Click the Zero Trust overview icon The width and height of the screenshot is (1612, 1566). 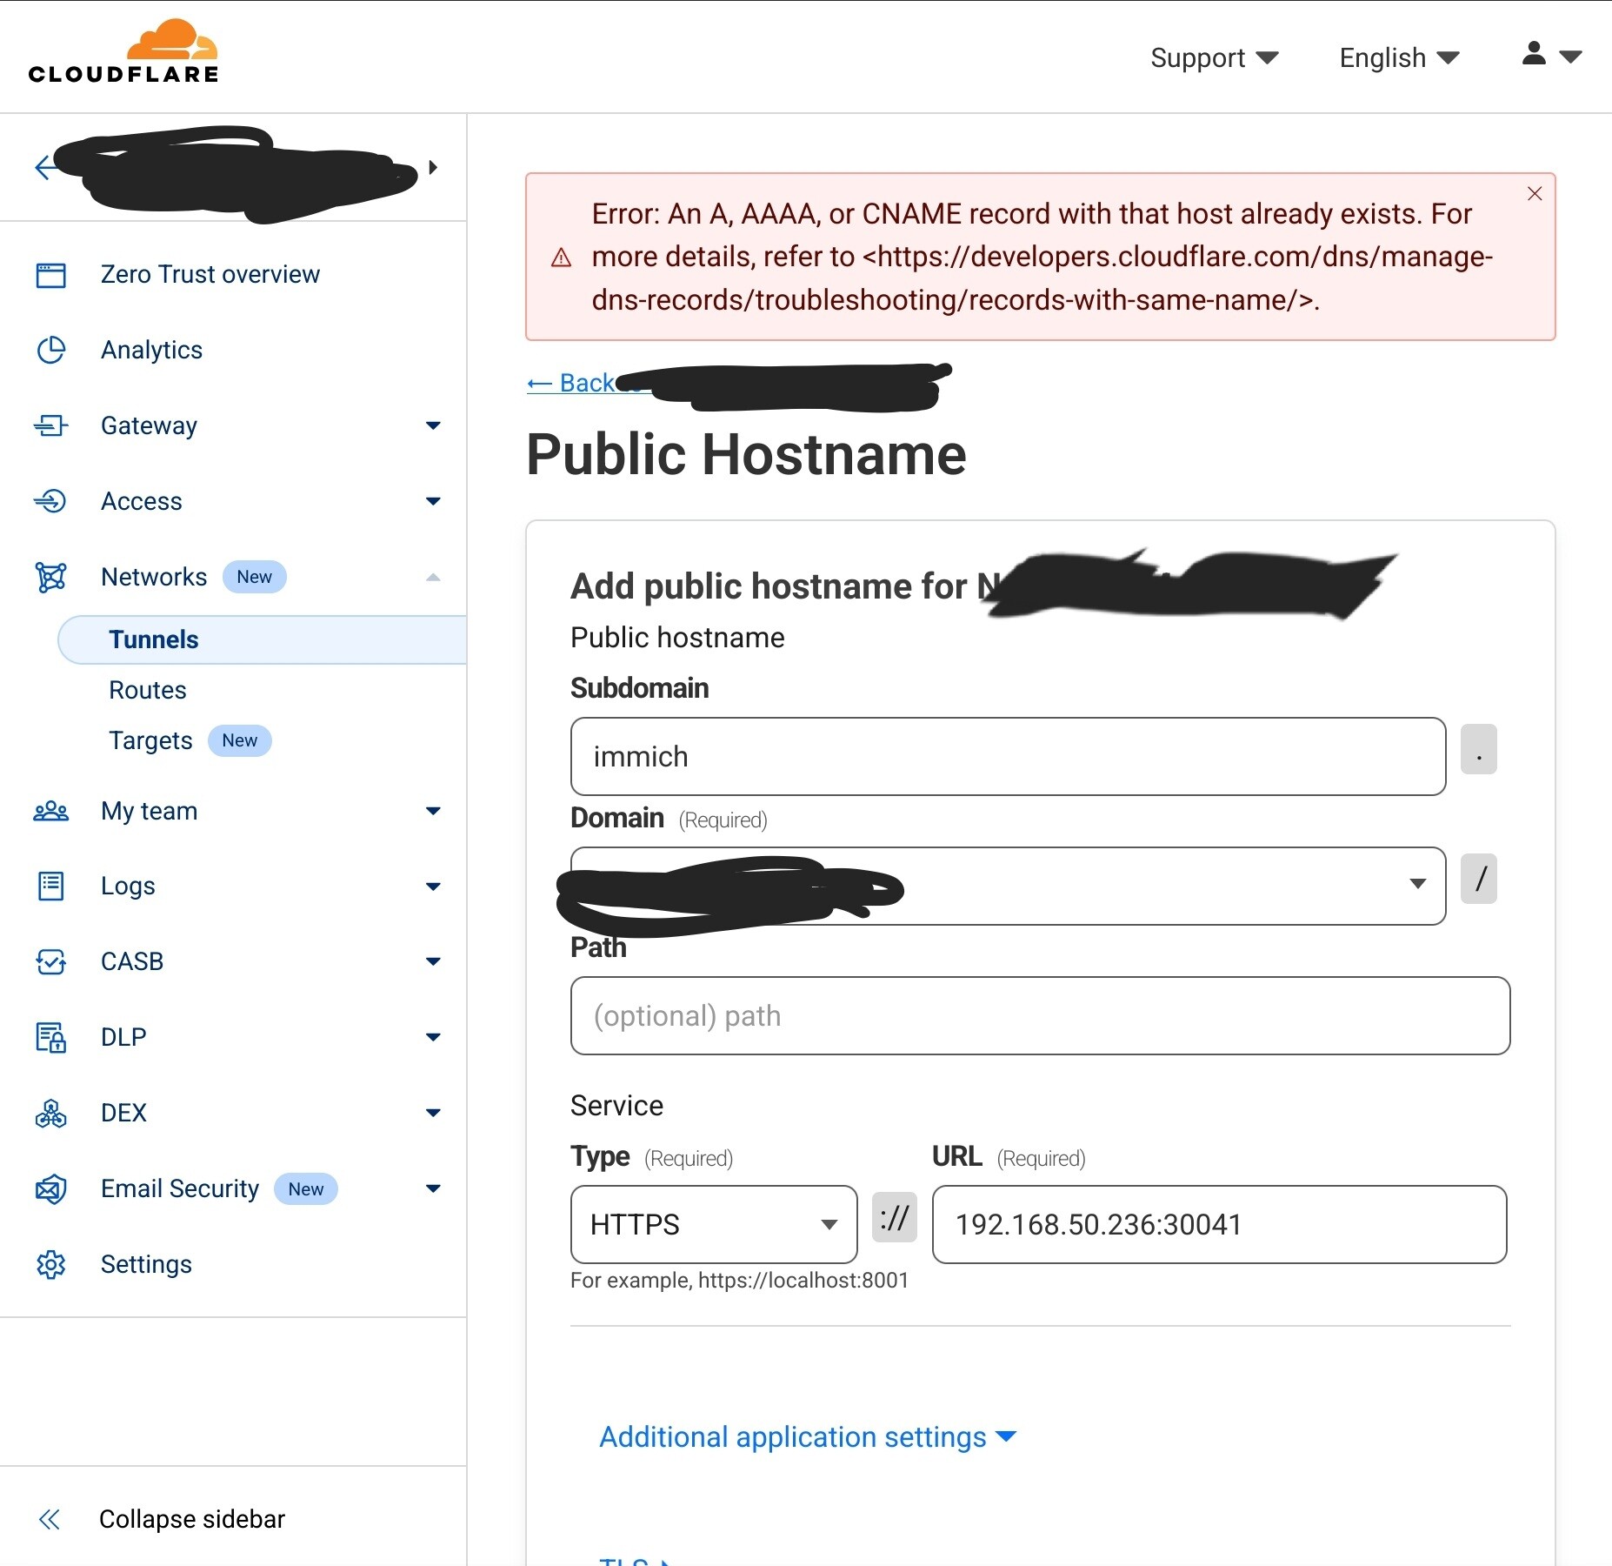[x=50, y=275]
